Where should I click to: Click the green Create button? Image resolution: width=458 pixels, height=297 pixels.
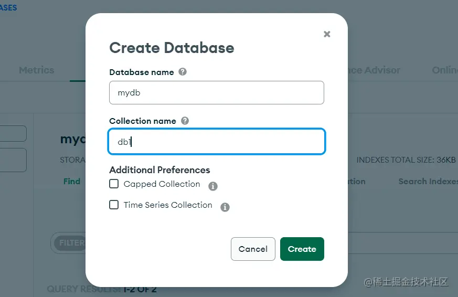point(302,249)
